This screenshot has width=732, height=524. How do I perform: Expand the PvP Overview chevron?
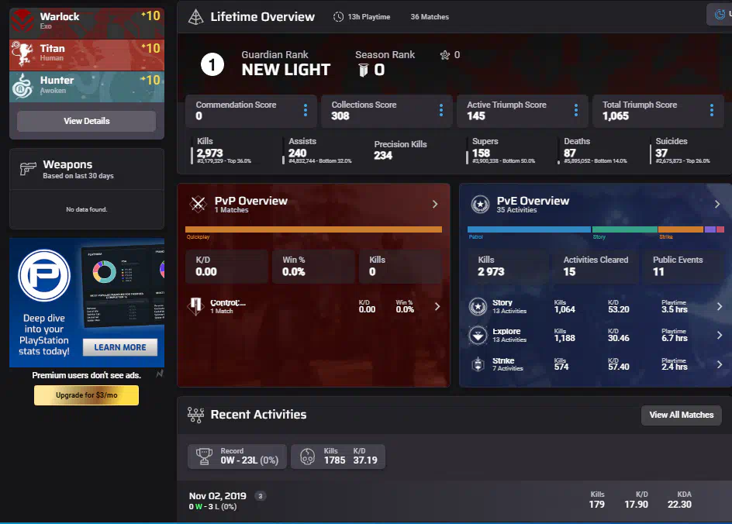(x=435, y=205)
